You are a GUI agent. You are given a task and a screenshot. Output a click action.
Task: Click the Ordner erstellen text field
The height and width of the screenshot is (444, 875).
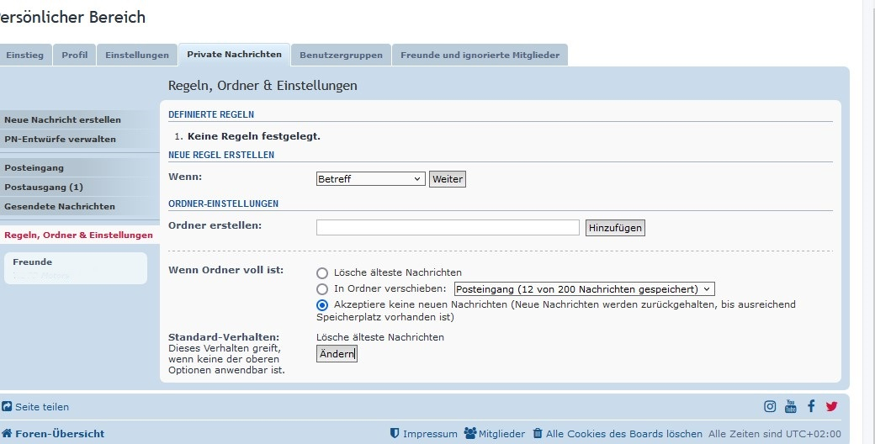(448, 227)
